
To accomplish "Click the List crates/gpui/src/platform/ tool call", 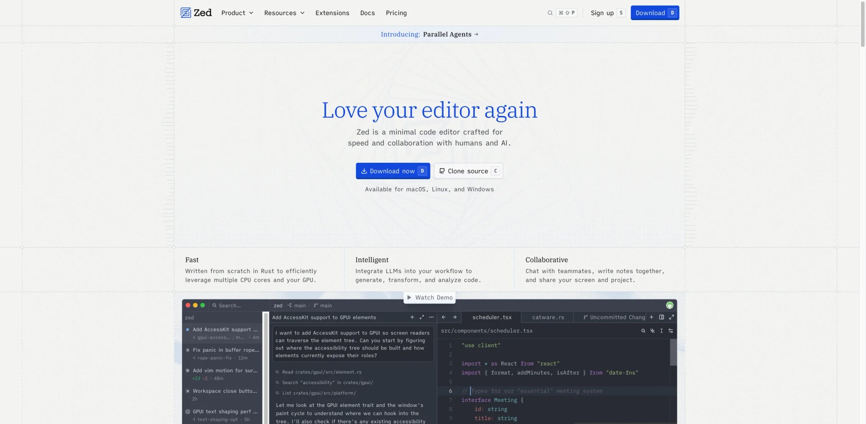I will 316,393.
